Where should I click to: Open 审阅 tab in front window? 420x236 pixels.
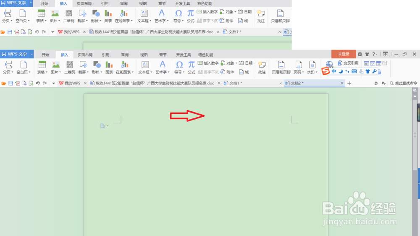[125, 55]
